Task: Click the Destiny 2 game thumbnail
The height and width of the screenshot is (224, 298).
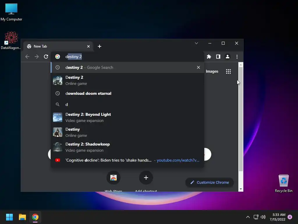Action: coord(58,80)
